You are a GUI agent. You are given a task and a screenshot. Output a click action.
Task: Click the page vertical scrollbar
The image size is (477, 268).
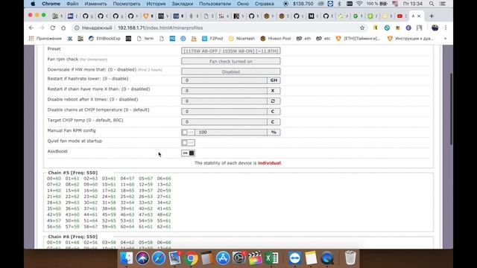coord(451,109)
